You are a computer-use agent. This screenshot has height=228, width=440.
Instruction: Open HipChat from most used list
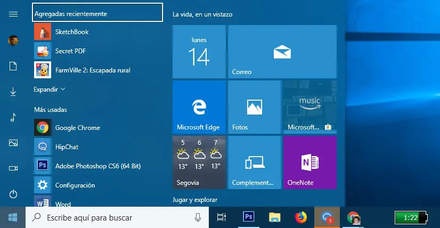97,146
